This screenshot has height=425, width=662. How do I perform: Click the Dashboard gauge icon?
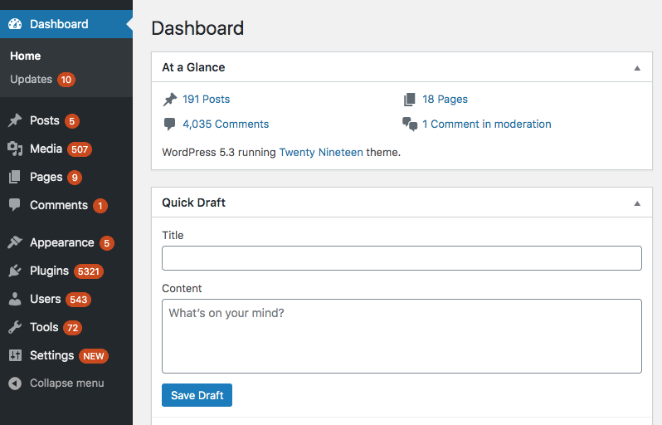15,24
